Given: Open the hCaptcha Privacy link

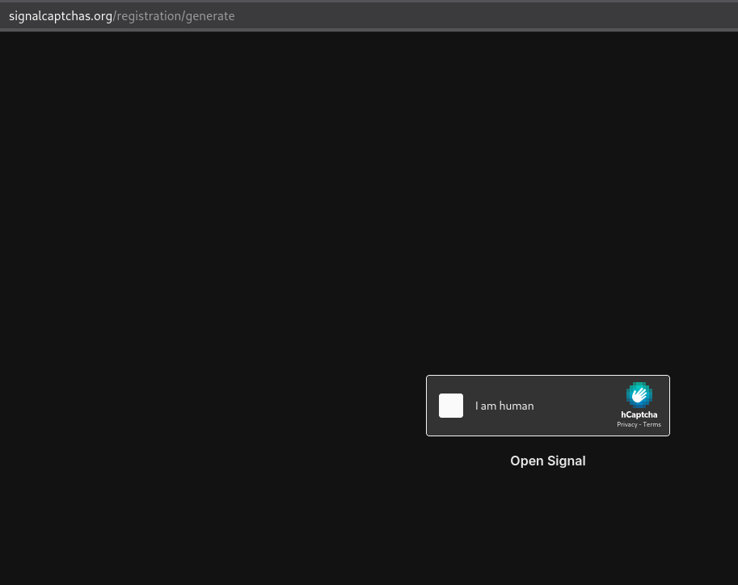Looking at the screenshot, I should point(627,424).
